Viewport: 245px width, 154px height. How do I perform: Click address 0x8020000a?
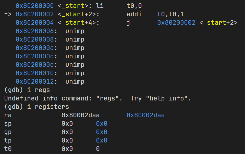coord(34,48)
